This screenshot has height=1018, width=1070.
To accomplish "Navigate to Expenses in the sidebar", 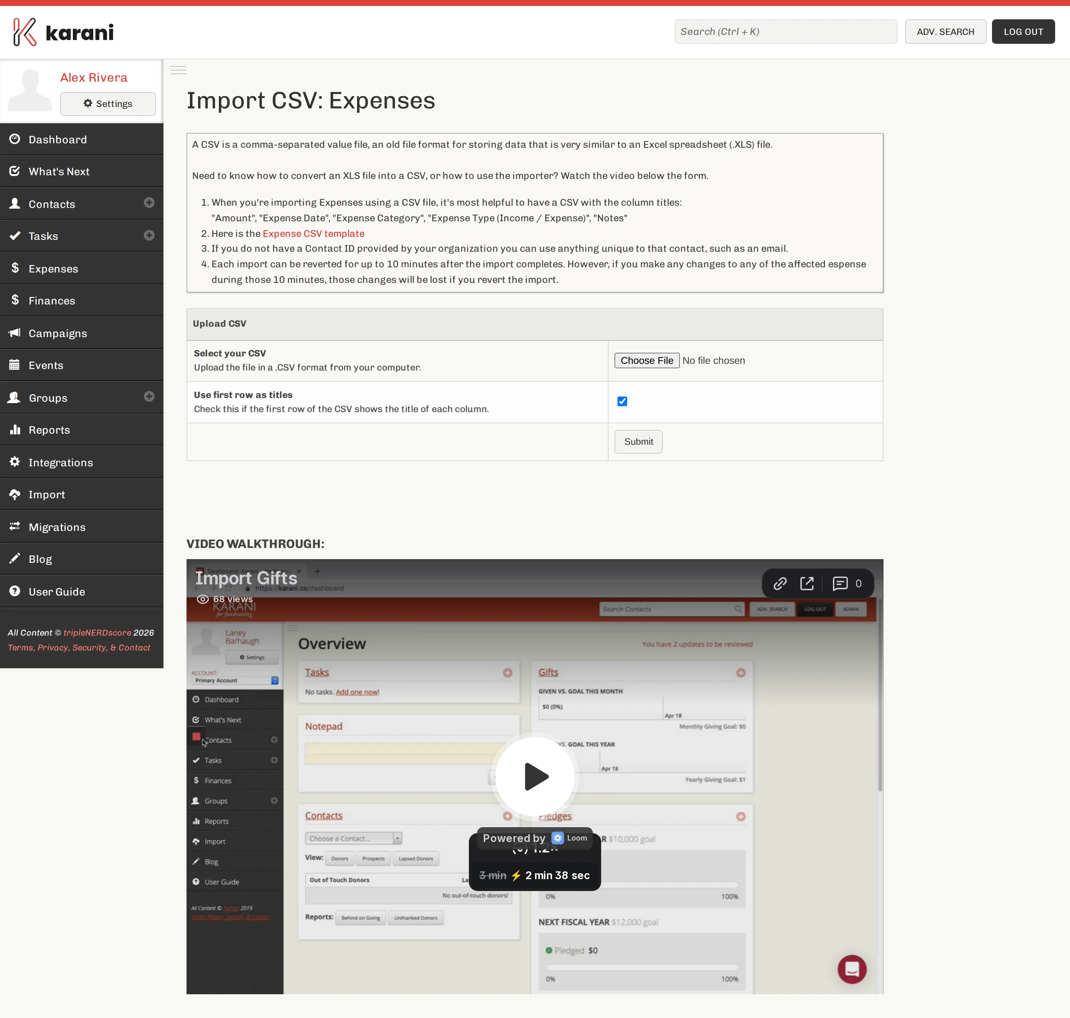I will [81, 269].
